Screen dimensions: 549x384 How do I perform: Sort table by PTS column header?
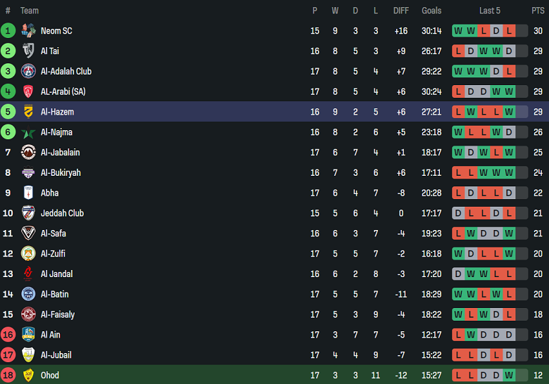pyautogui.click(x=538, y=11)
